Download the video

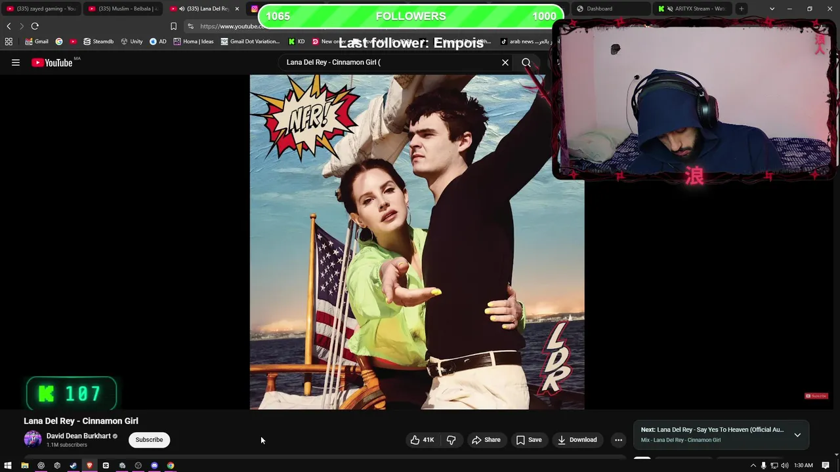(577, 440)
